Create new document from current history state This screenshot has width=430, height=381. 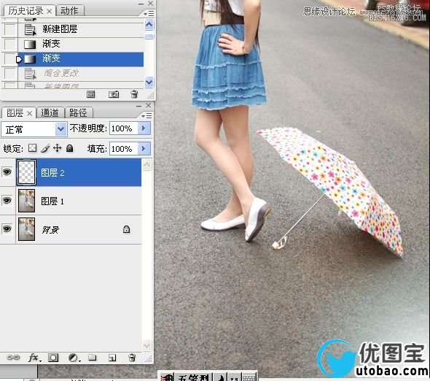point(91,94)
